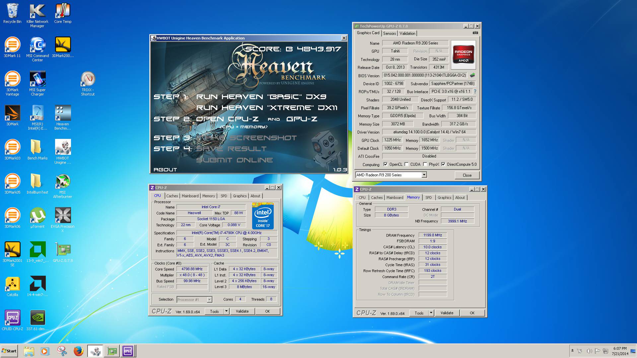Toggle the CUDA checkbox in GPU-Z

tap(406, 164)
